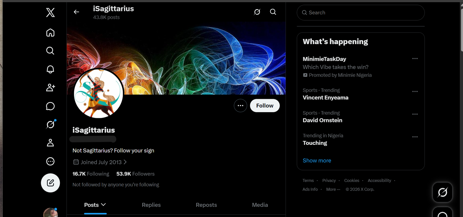Image resolution: width=463 pixels, height=217 pixels.
Task: Follow the iSagittarius account
Action: tap(265, 106)
